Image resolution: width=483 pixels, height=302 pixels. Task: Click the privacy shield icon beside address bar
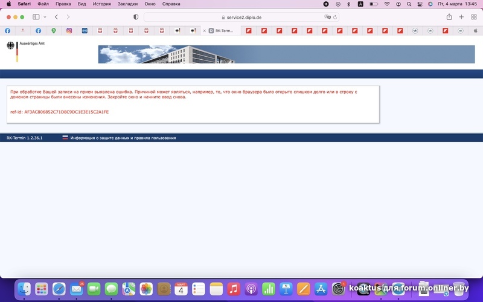[135, 17]
